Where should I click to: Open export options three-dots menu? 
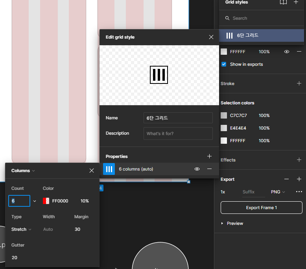299,192
